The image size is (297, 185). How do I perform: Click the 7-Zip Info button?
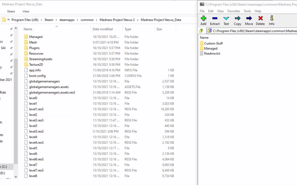(x=272, y=21)
